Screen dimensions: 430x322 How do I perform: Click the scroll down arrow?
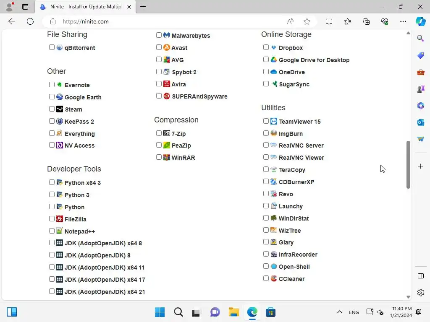(408, 297)
